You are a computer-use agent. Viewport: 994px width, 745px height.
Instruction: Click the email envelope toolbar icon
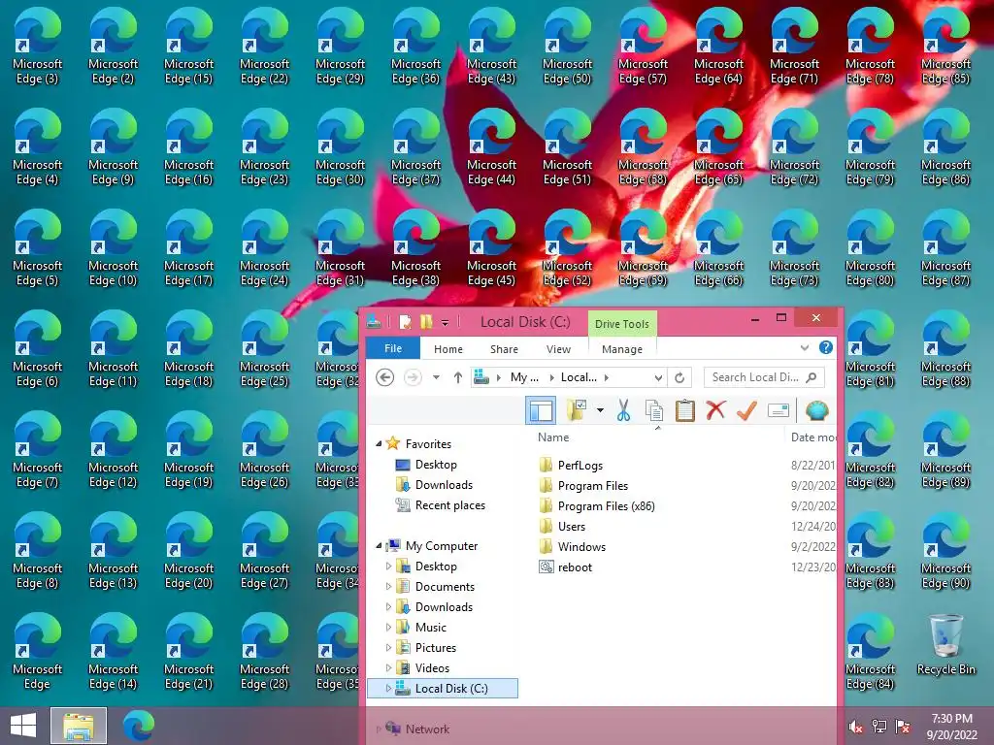click(778, 410)
